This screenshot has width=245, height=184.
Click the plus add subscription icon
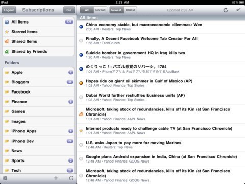pyautogui.click(x=56, y=178)
